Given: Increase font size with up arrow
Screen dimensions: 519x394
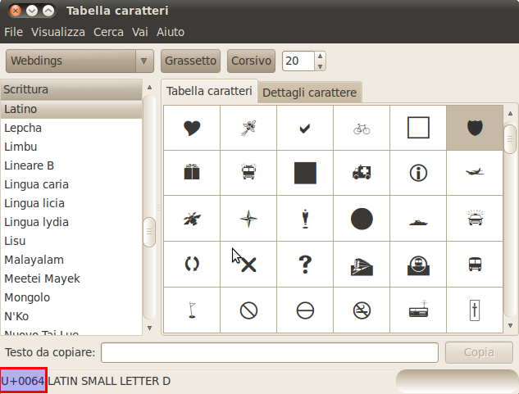Looking at the screenshot, I should (320, 57).
